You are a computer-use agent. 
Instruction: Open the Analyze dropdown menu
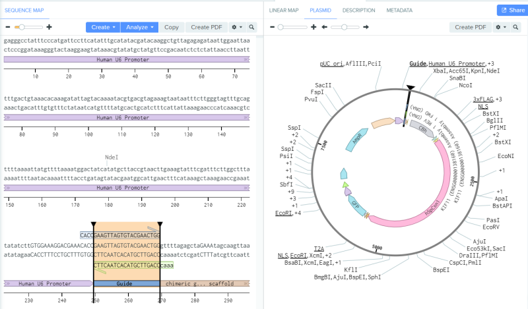coord(139,27)
